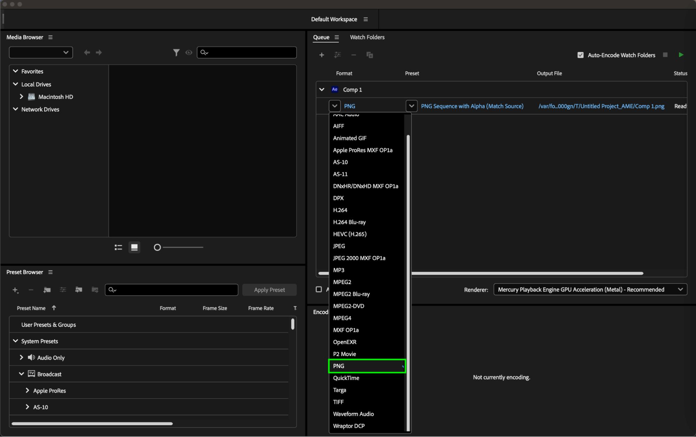Click Create New Preset plus icon
Viewport: 696px width, 437px height.
coord(15,290)
